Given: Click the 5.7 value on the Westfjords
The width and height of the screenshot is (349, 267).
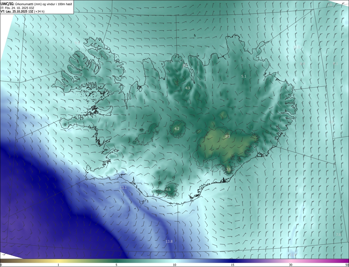Looking at the screenshot, I should click(82, 67).
